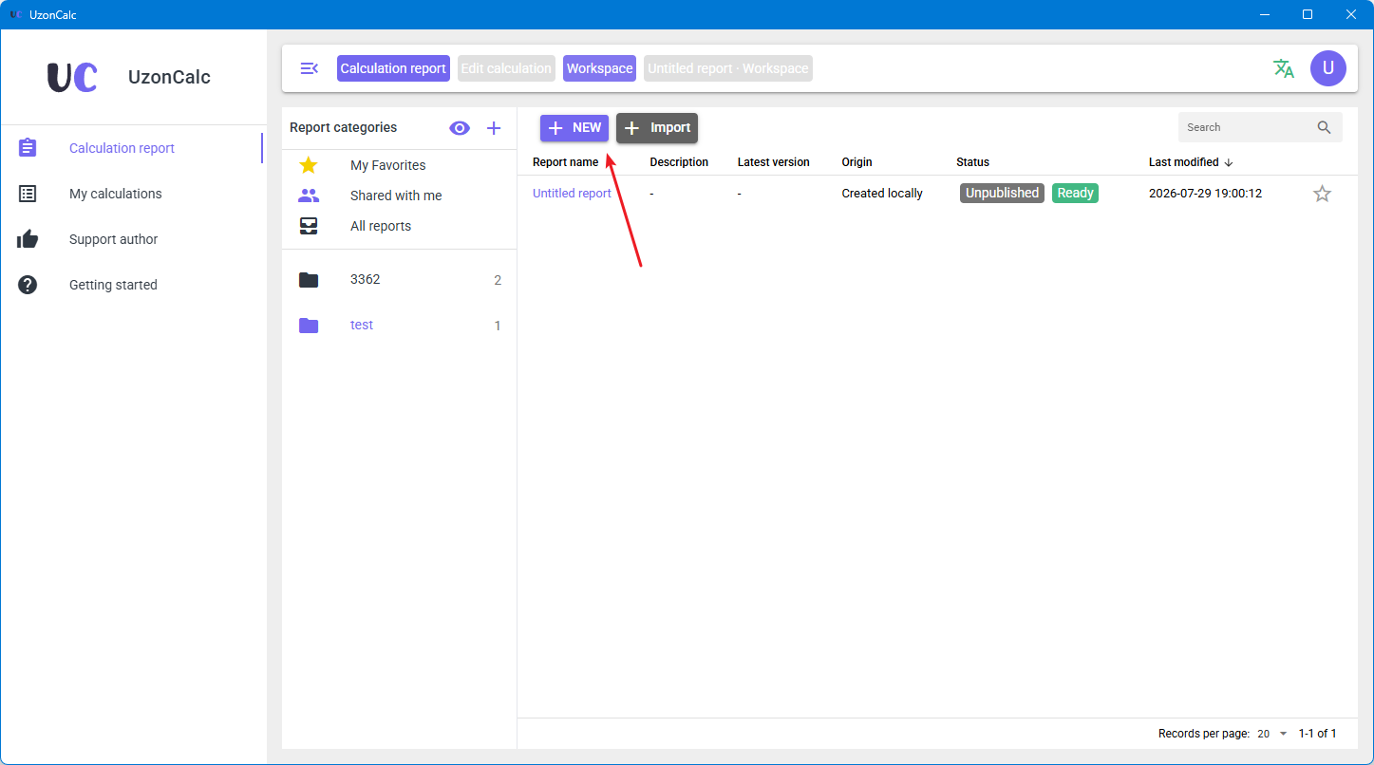Switch to Untitled report · Workspace tab

728,68
